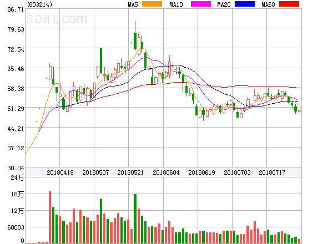Image resolution: width=333 pixels, height=244 pixels.
Task: Click the 20180521 date label
Action: click(130, 172)
